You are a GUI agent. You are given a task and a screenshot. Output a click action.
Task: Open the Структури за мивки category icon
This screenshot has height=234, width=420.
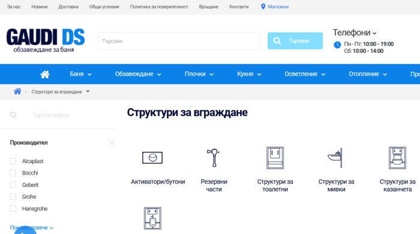(335, 158)
